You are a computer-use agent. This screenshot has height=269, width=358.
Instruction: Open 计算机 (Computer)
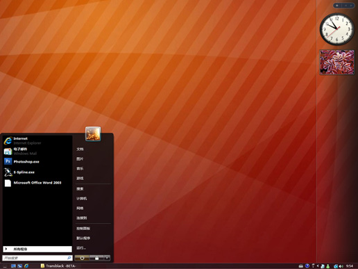pos(82,199)
